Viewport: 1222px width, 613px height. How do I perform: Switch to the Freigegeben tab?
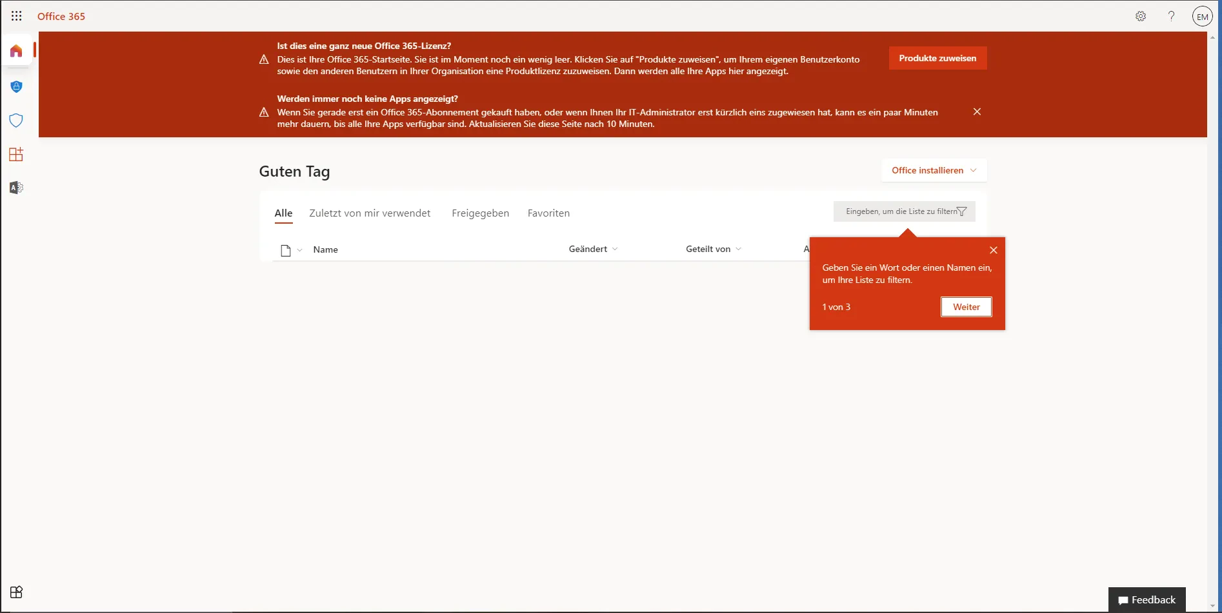coord(480,213)
